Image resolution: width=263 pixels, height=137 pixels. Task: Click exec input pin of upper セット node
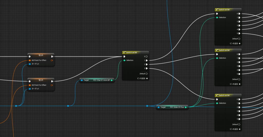tap(30, 57)
